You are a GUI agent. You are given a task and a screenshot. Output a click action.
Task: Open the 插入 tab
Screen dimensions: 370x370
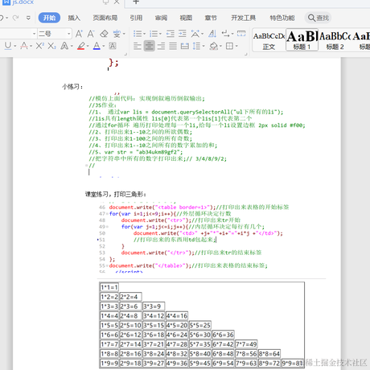pos(74,18)
